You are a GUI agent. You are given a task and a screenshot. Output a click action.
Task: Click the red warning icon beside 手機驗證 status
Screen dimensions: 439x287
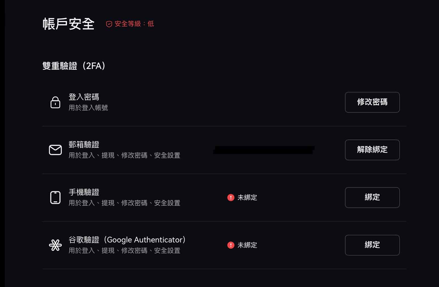(x=231, y=197)
